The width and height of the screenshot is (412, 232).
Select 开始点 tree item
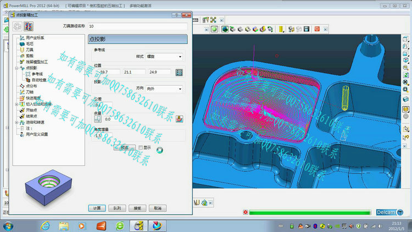[31, 111]
